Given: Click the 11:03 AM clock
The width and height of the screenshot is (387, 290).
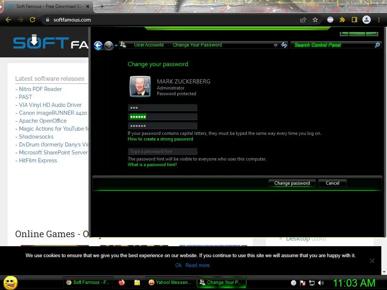Looking at the screenshot, I should (354, 283).
